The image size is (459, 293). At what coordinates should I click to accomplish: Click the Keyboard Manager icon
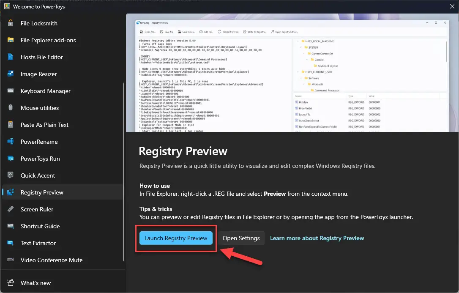point(11,91)
